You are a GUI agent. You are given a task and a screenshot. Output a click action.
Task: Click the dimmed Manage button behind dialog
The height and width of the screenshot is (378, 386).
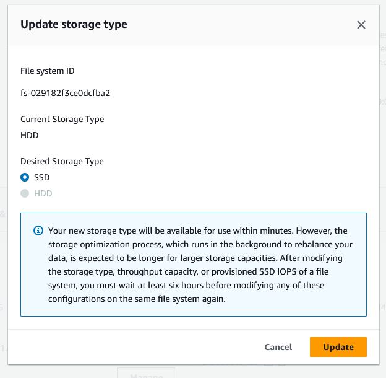point(147,374)
